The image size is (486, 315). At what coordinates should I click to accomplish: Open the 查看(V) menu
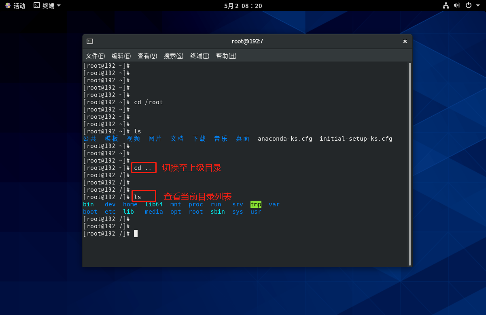147,56
